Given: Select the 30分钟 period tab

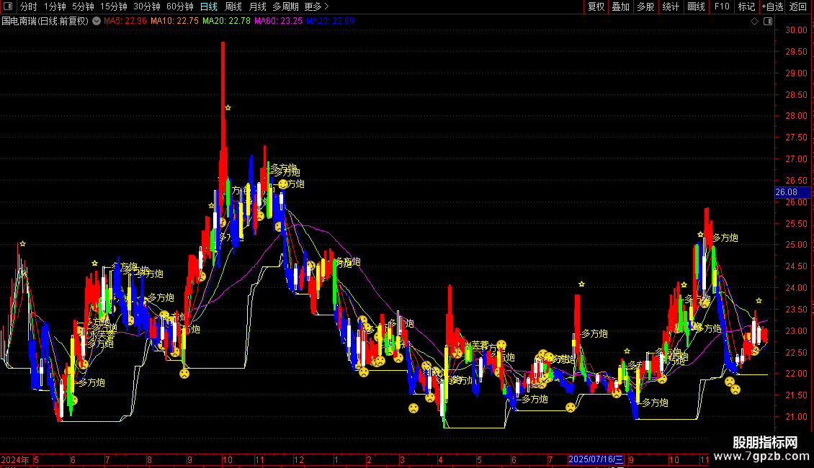Looking at the screenshot, I should coord(147,6).
